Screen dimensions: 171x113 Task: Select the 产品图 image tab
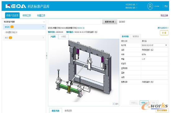point(53,37)
